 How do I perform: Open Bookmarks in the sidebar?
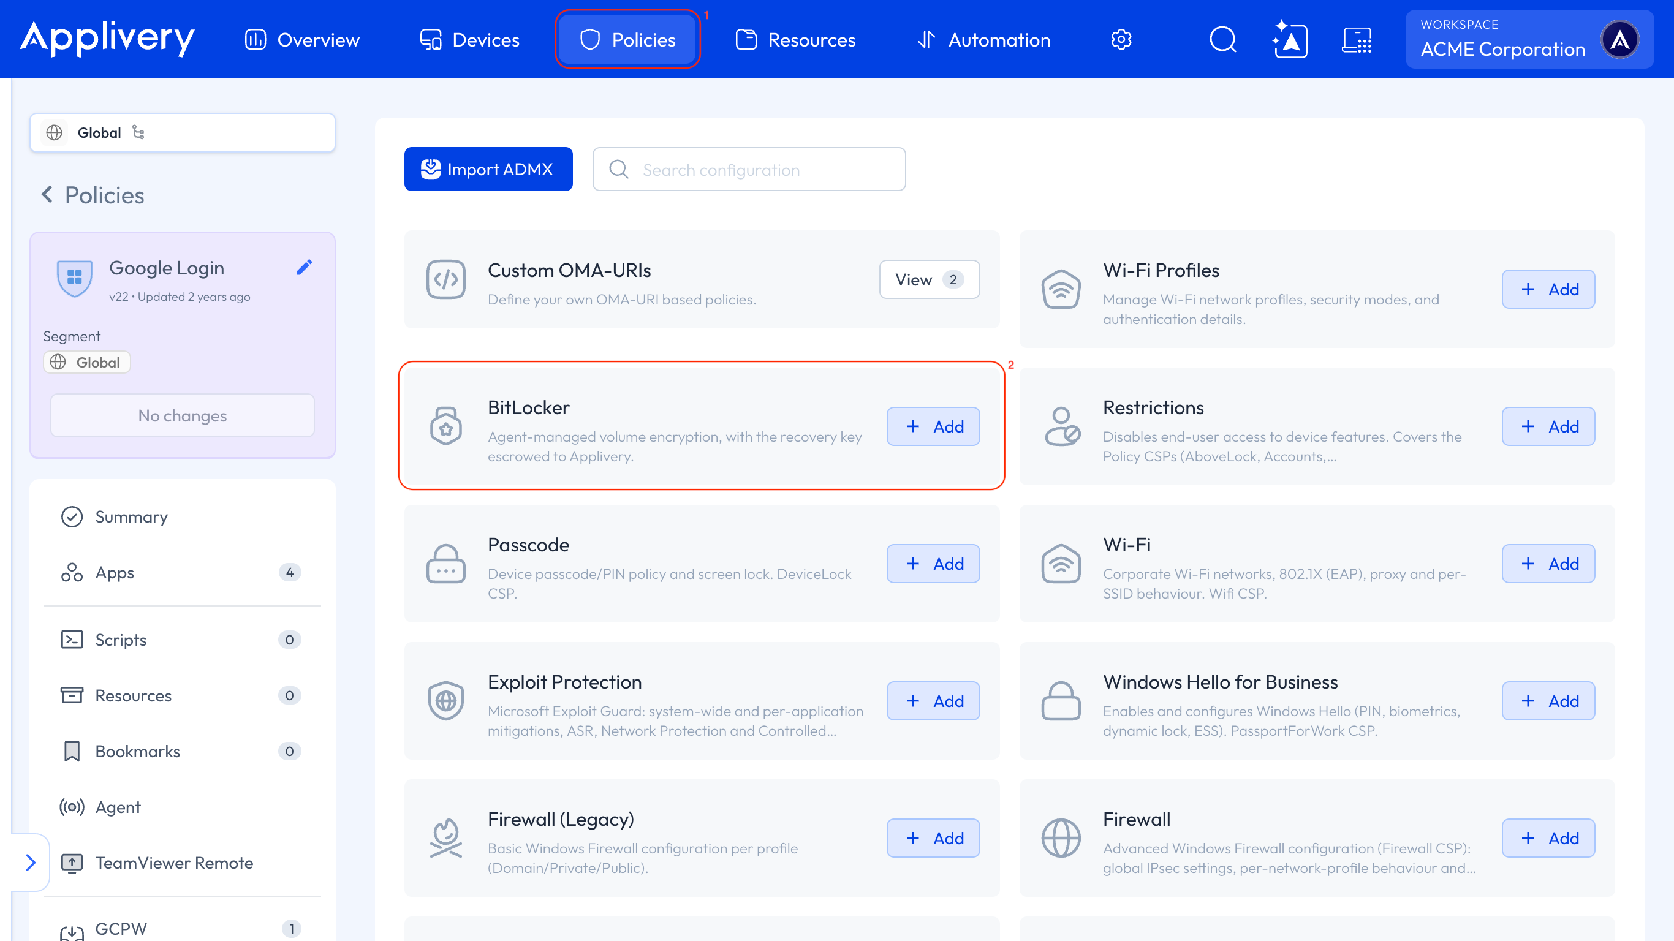[x=183, y=751]
